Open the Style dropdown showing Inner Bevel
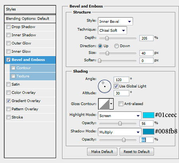Screen dimensions: 179x163 click(x=115, y=21)
